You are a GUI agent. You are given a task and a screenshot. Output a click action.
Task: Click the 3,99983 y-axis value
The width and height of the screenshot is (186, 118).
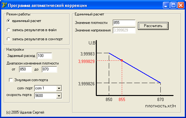[88, 54]
